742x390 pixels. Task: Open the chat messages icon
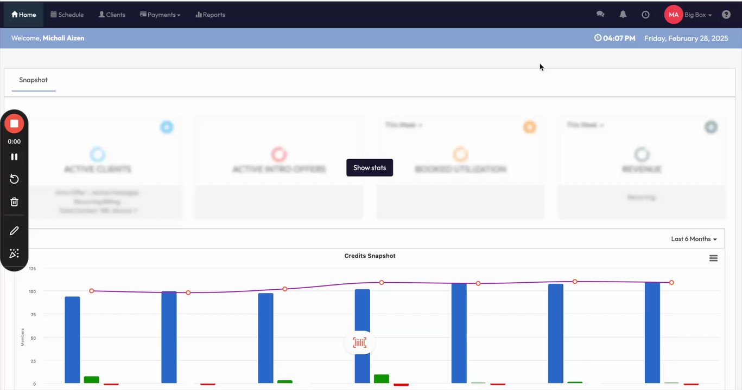click(x=600, y=15)
